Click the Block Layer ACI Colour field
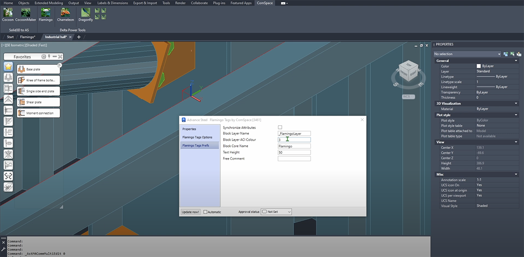This screenshot has width=524, height=257. [x=294, y=140]
